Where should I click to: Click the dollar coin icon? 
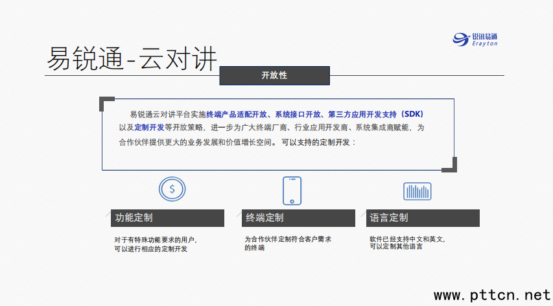(x=172, y=189)
